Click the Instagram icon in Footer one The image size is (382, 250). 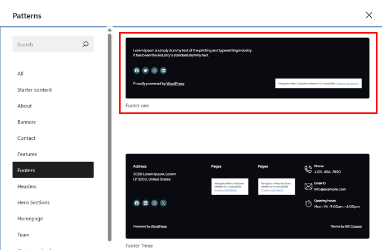click(x=154, y=70)
